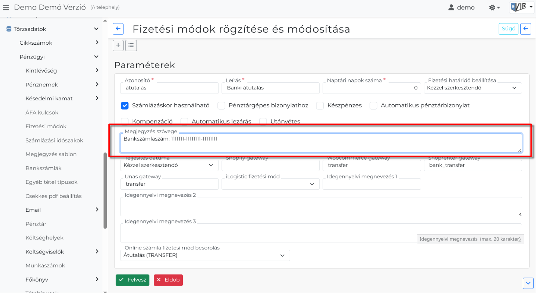The height and width of the screenshot is (293, 536).
Task: Uncheck Számlázáskor használható checkbox
Action: 124,105
